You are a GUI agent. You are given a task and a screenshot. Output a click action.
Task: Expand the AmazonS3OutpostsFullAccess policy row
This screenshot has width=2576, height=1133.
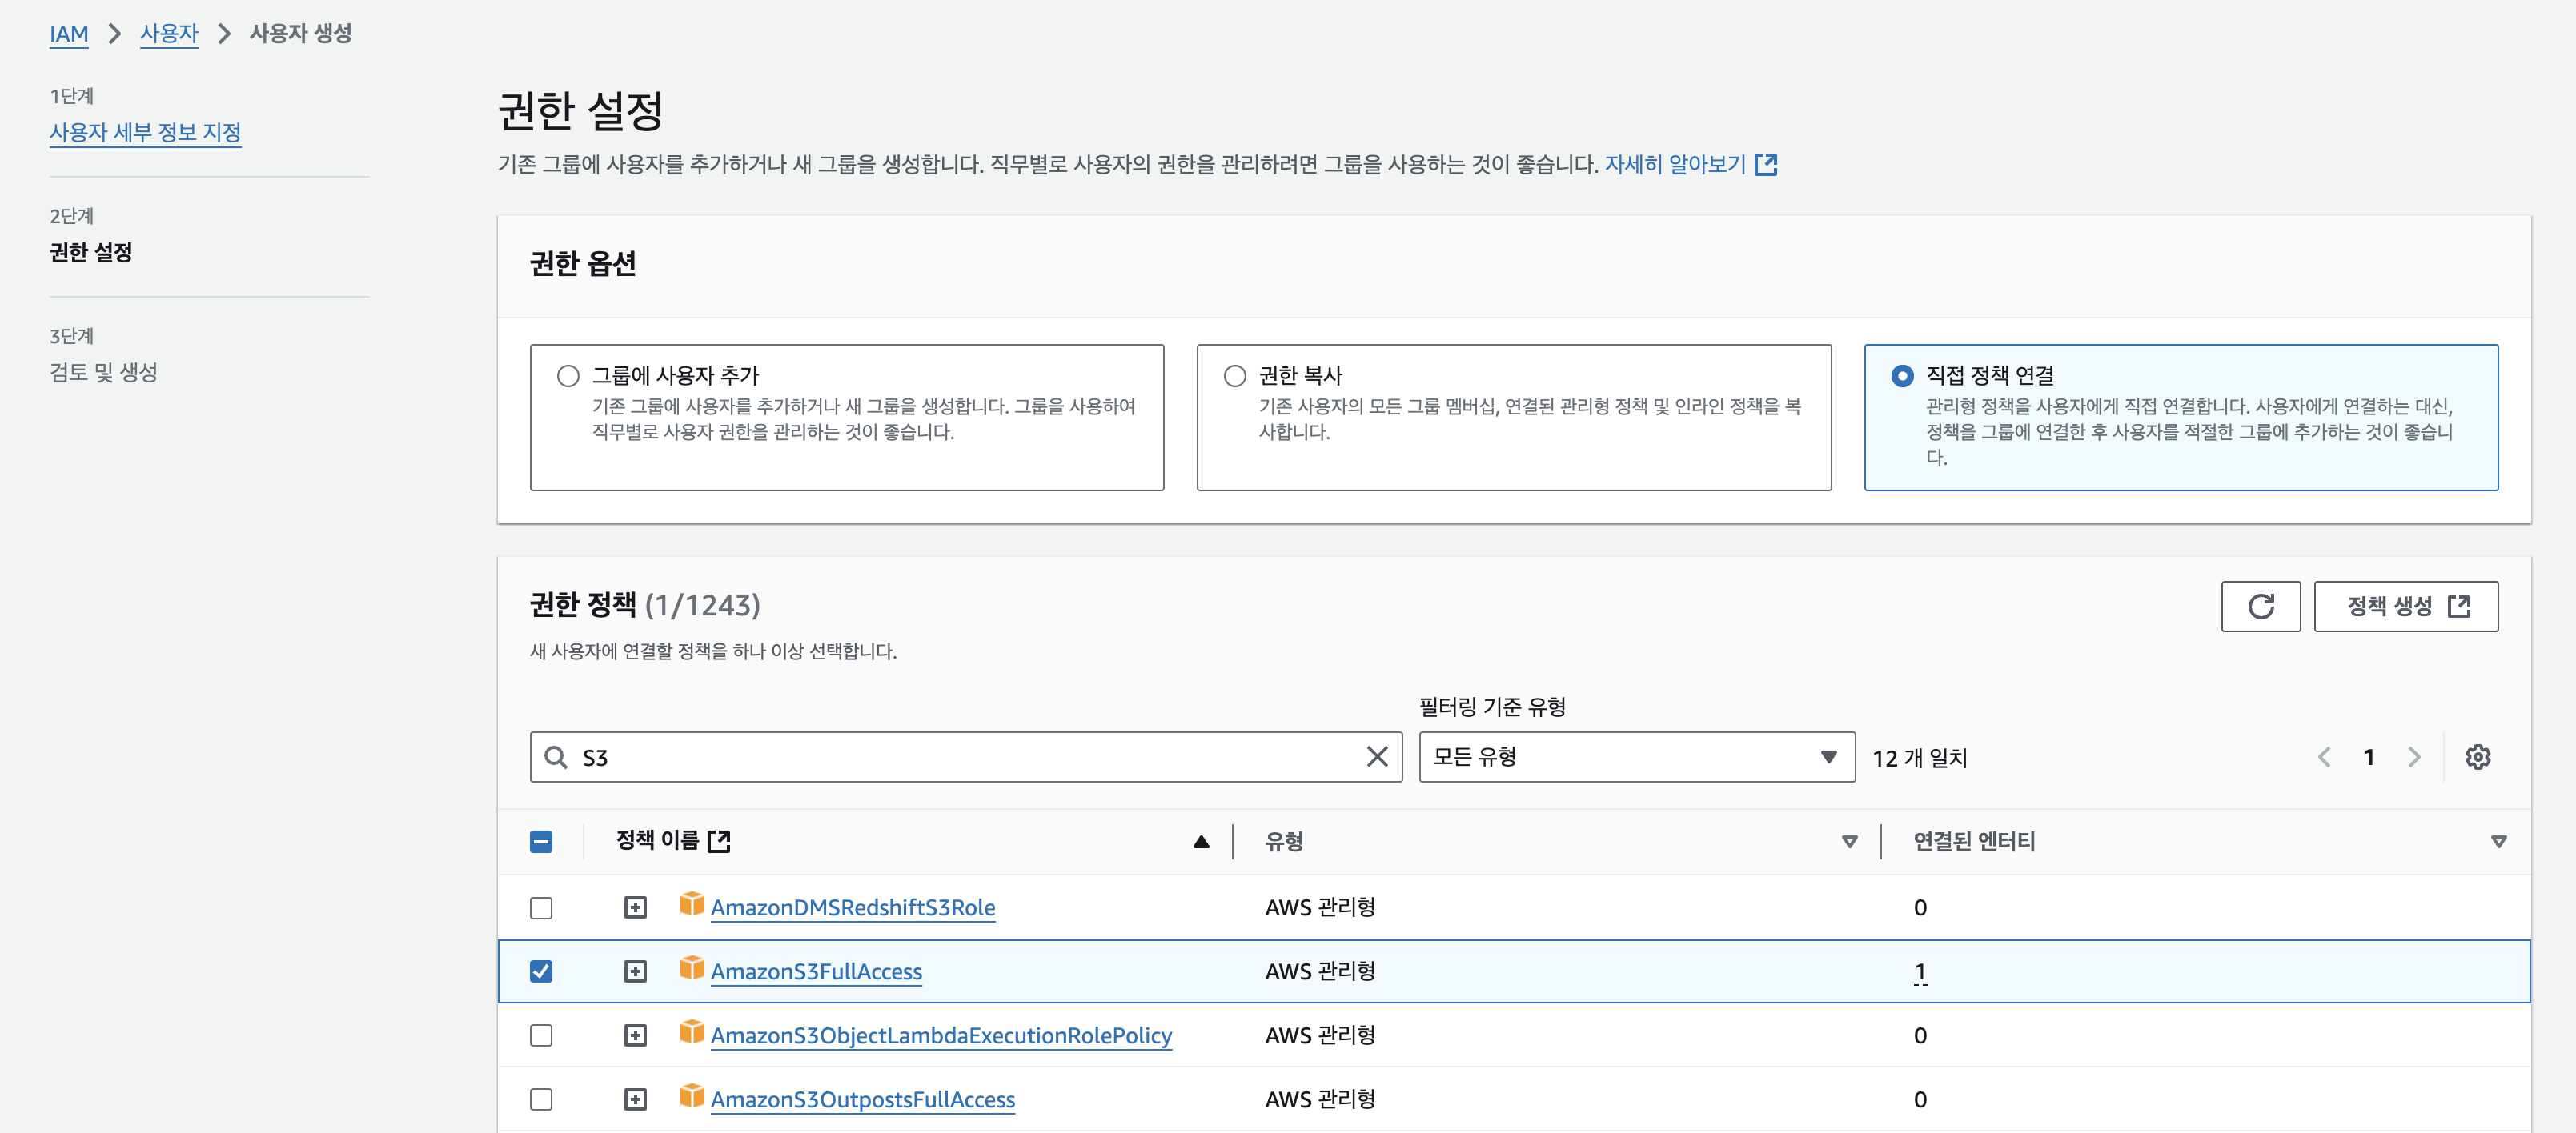pyautogui.click(x=635, y=1099)
